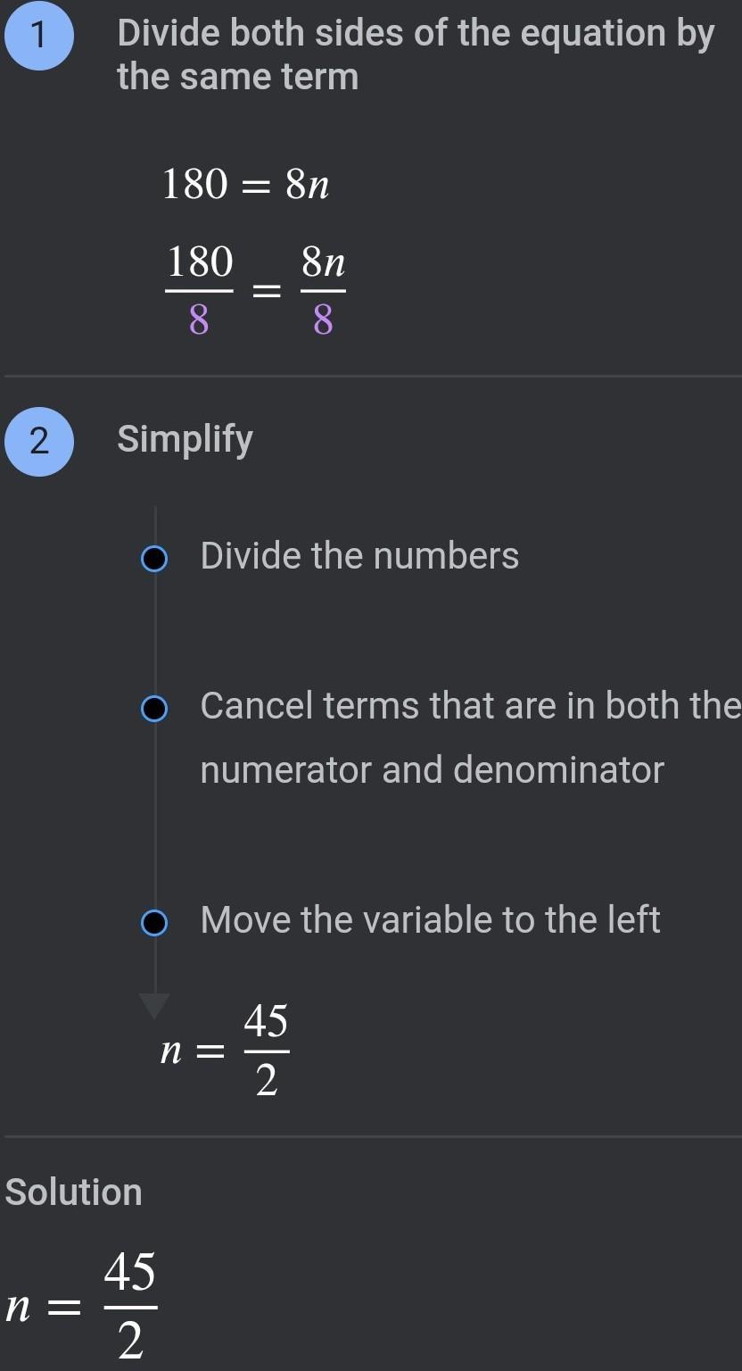Click the purple 8 under 180
The width and height of the screenshot is (742, 1371).
(199, 319)
